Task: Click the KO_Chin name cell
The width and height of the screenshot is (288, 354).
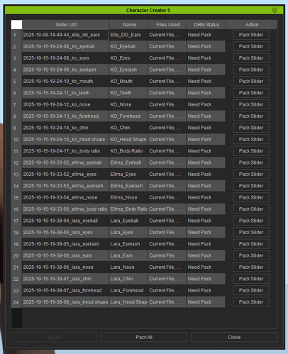Action: [x=128, y=128]
